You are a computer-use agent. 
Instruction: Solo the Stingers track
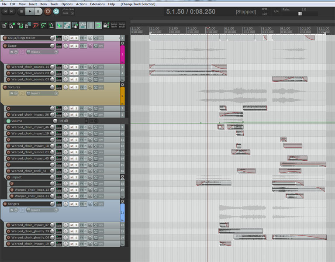tap(76, 204)
